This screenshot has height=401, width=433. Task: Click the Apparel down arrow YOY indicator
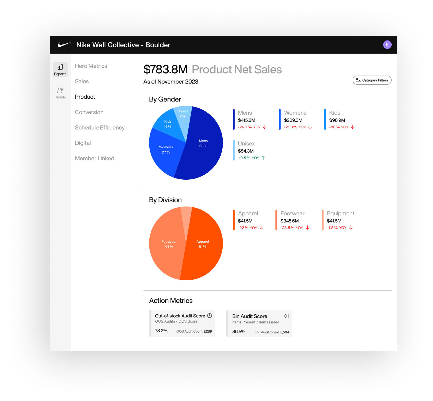[261, 228]
